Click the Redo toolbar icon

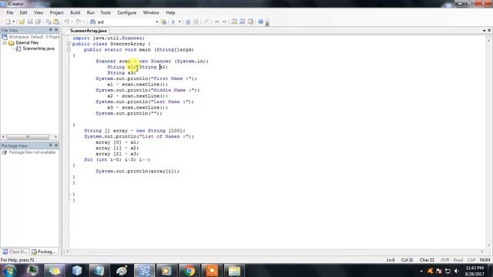(x=79, y=22)
